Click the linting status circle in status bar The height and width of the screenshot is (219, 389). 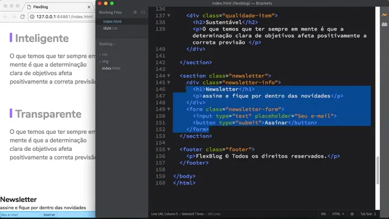(352, 214)
